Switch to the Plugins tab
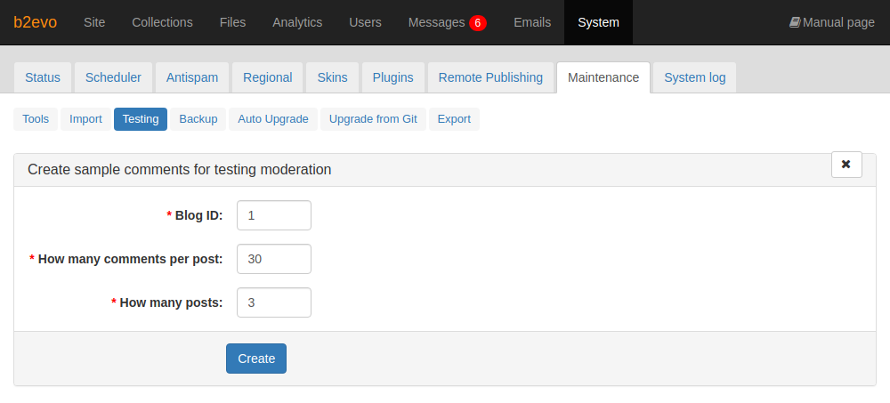Screen dimensions: 890x403 point(392,77)
